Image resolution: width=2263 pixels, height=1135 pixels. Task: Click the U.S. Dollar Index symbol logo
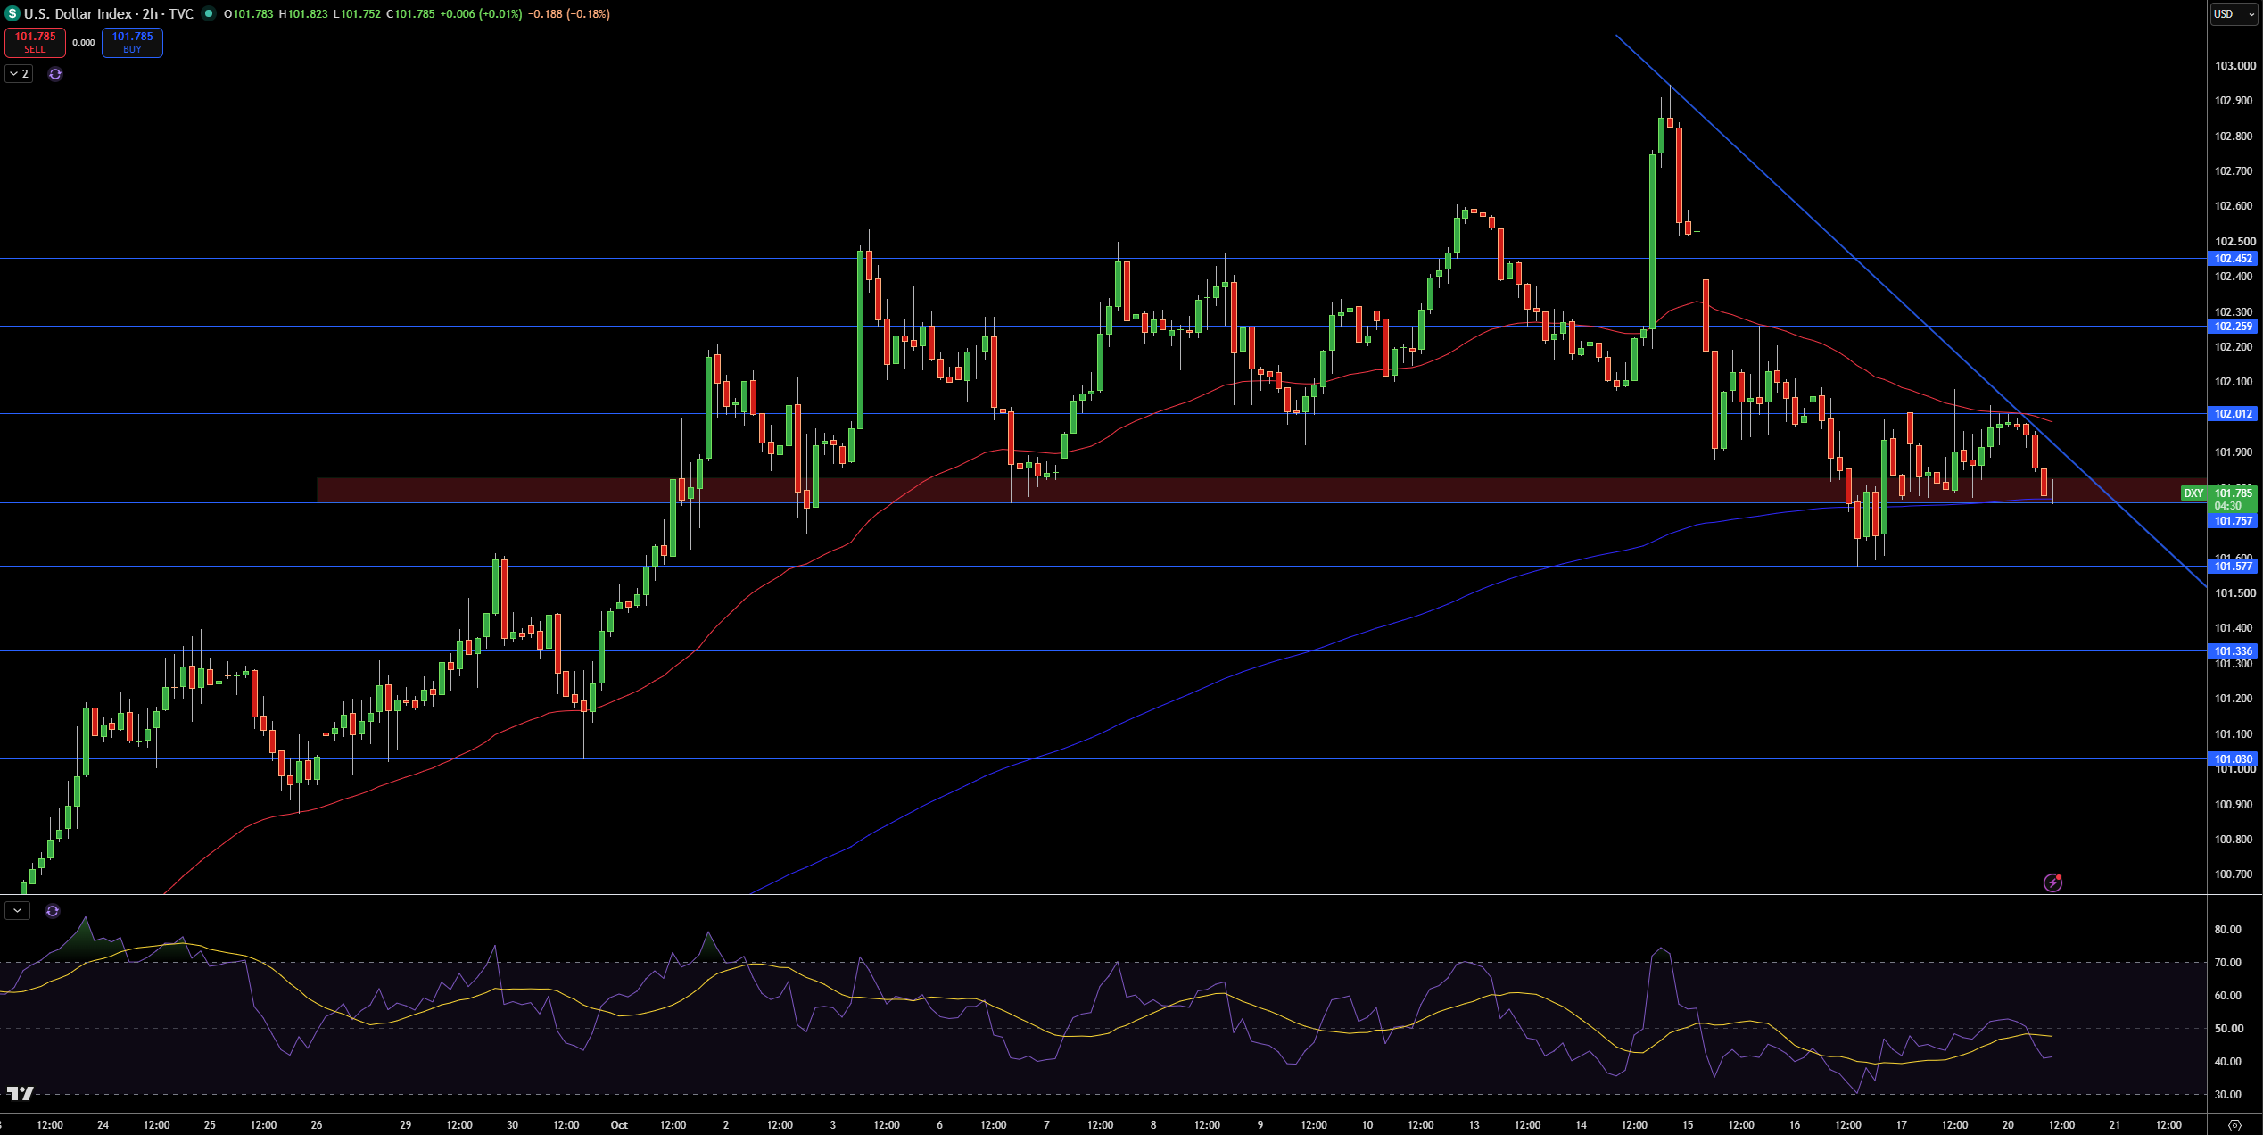click(12, 13)
